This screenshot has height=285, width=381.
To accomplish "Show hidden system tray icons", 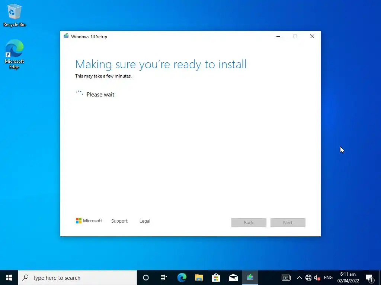I will 300,278.
